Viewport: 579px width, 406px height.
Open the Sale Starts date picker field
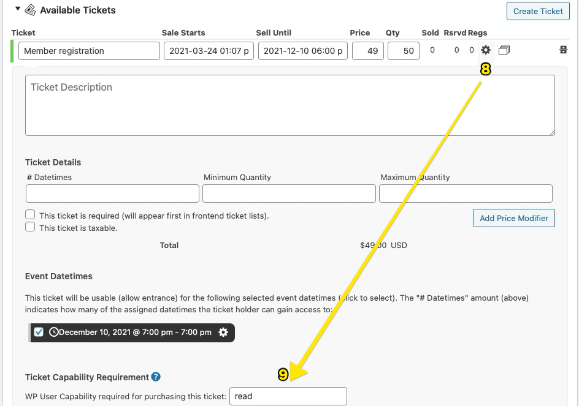pos(209,51)
